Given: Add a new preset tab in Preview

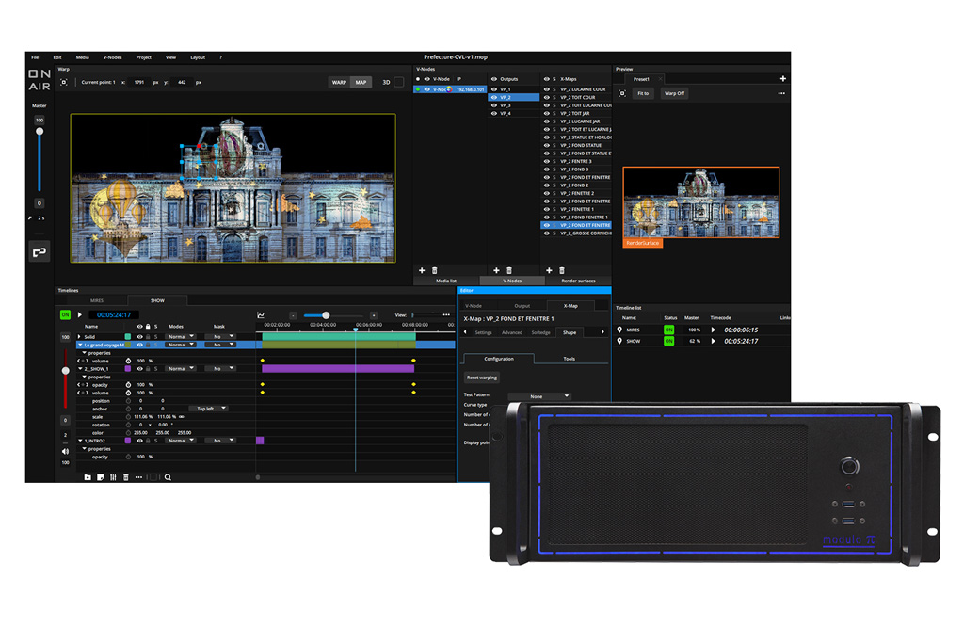Looking at the screenshot, I should tap(782, 79).
